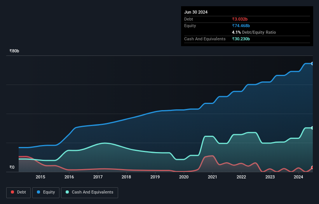Click the 2021 x-axis label
This screenshot has width=319, height=204.
[x=213, y=177]
